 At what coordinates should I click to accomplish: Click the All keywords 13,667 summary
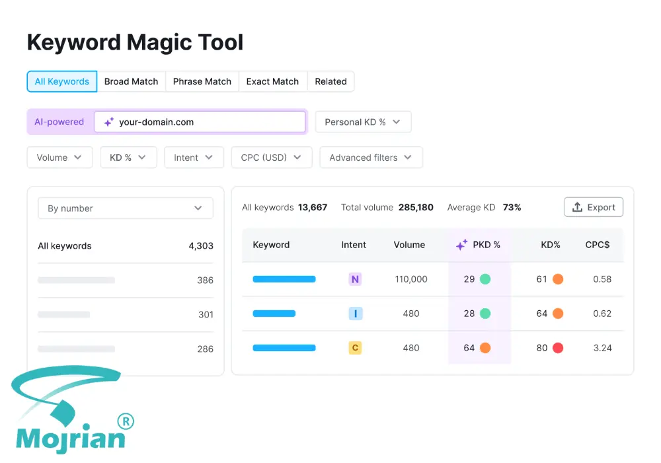click(284, 208)
